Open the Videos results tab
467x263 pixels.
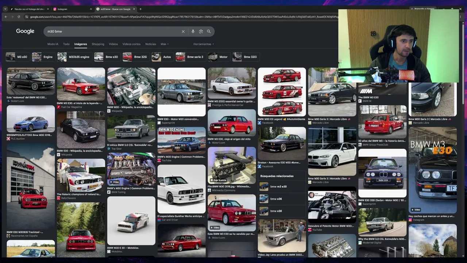click(x=113, y=44)
